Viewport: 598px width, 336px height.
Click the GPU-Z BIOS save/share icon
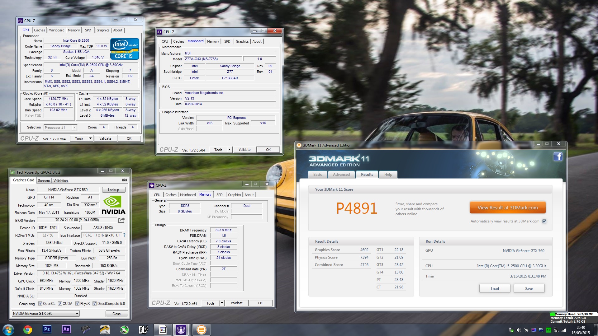[121, 220]
